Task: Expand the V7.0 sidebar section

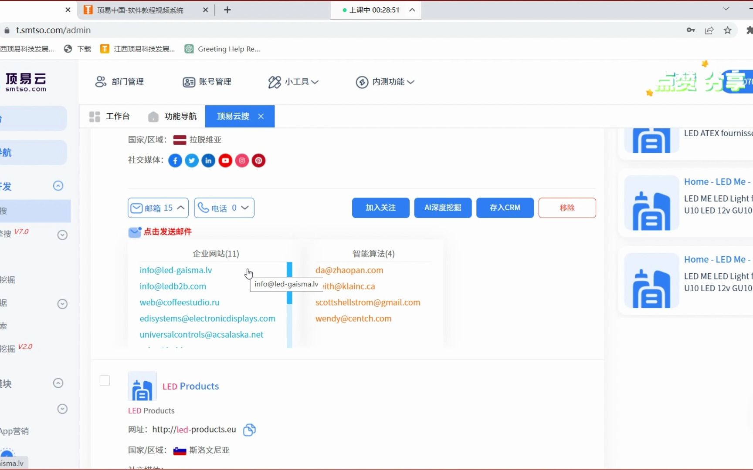Action: click(x=62, y=235)
